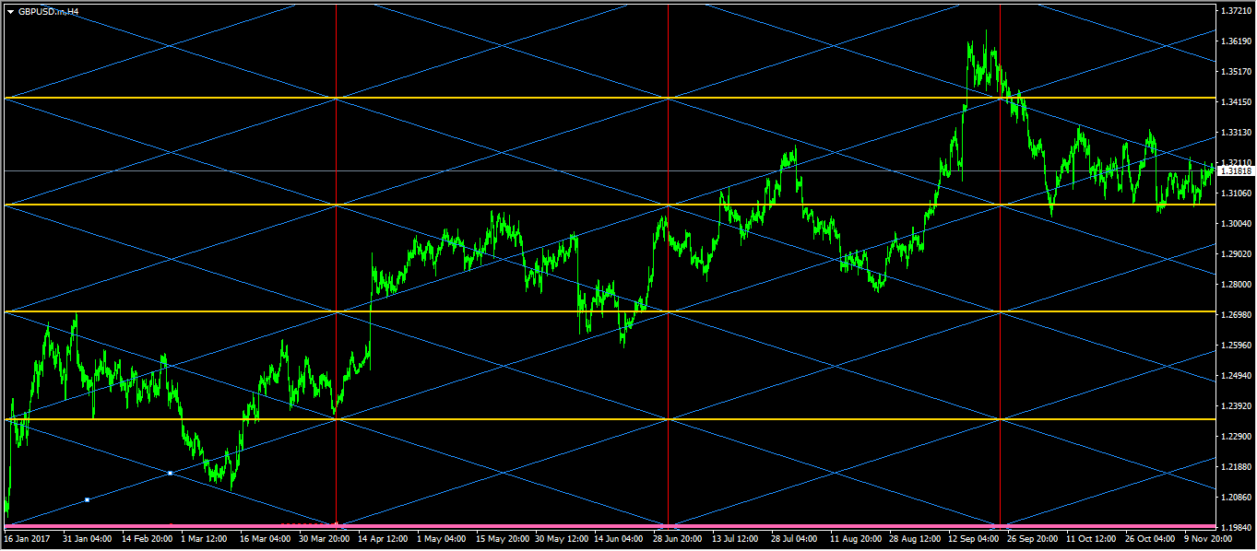1257x551 pixels.
Task: Click price label 1.31060 on the scale
Action: pyautogui.click(x=1234, y=193)
